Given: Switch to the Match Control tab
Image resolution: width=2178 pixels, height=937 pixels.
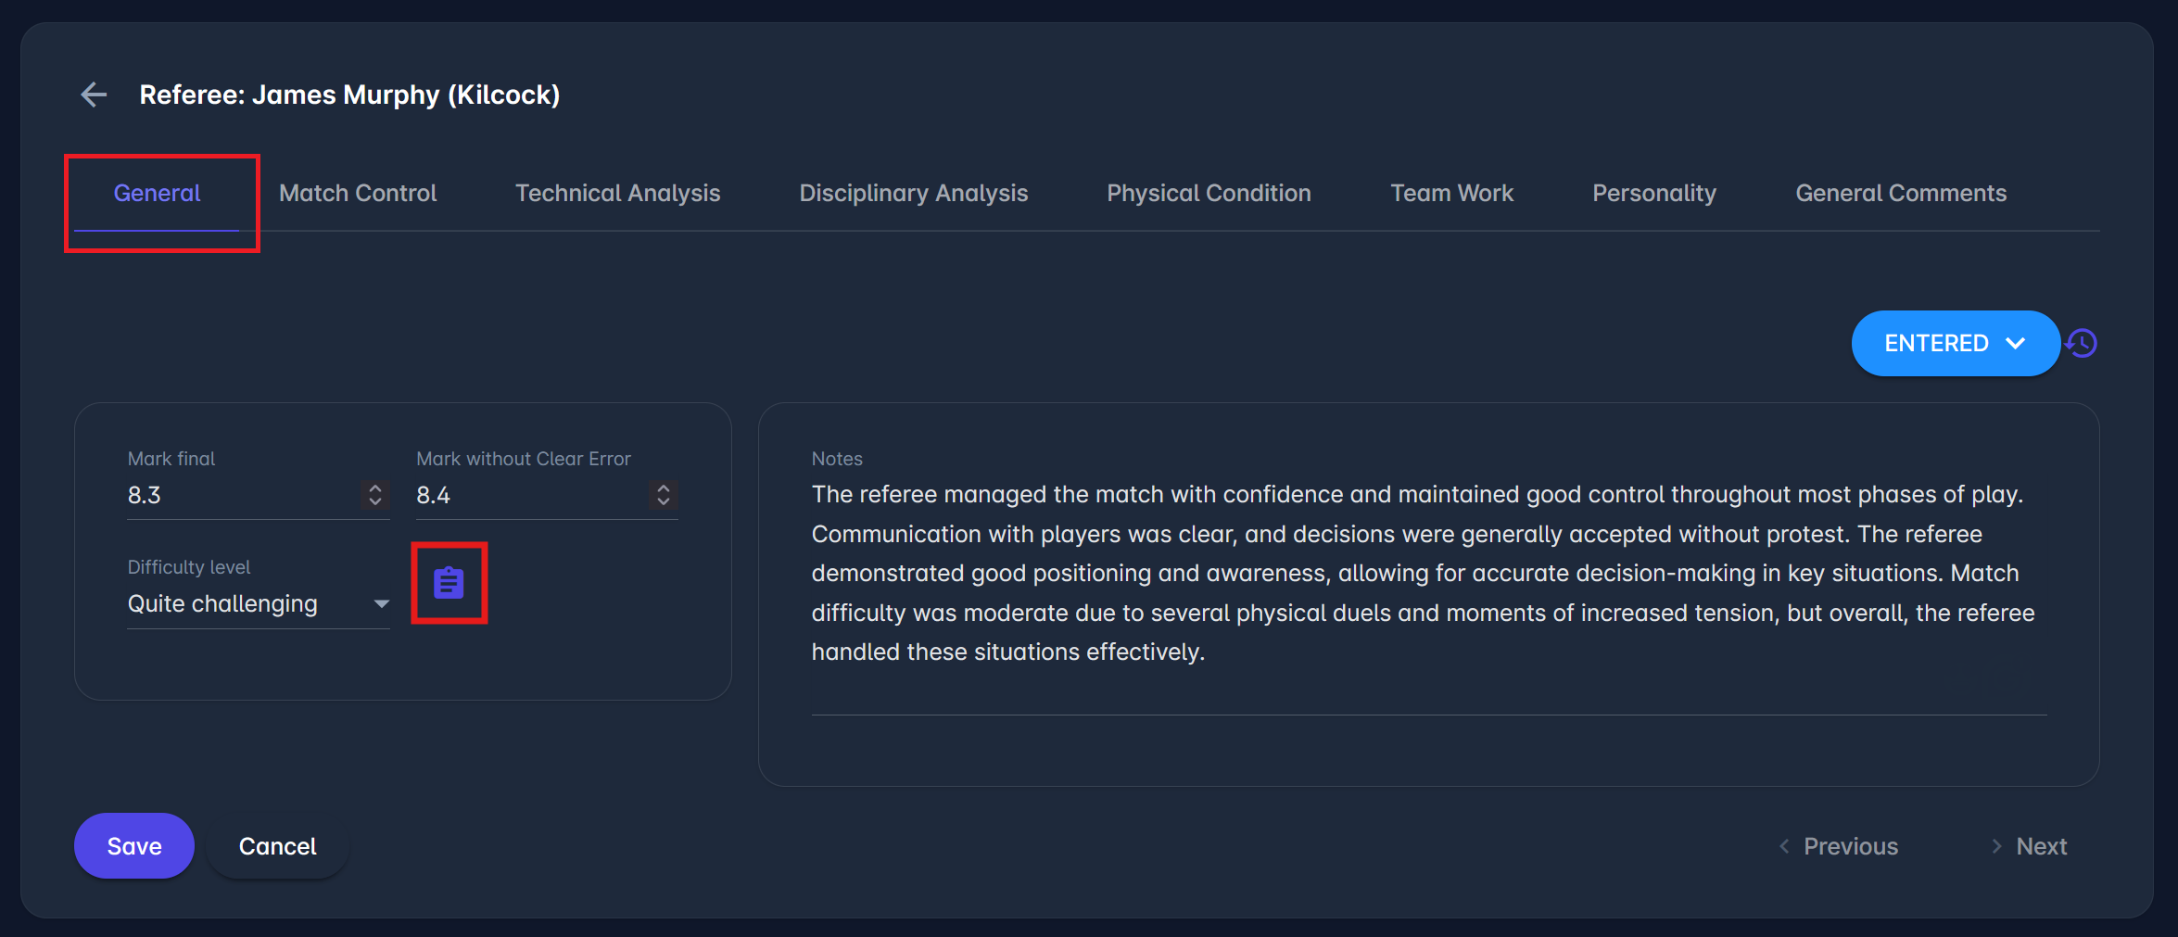Looking at the screenshot, I should [x=358, y=193].
